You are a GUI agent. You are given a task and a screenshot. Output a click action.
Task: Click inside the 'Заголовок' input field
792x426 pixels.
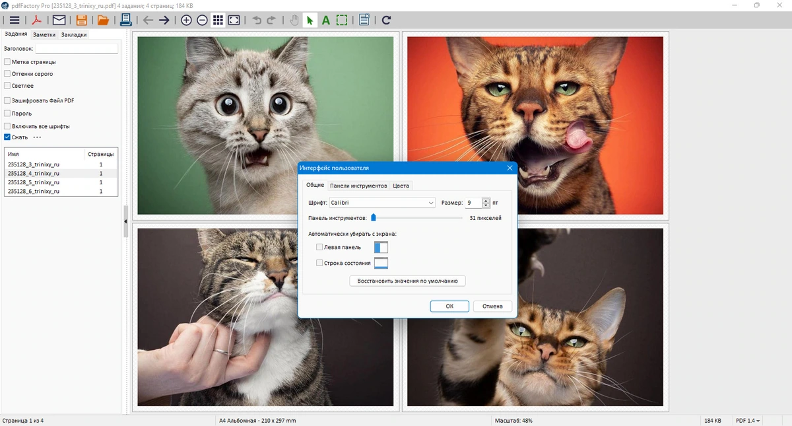pos(76,48)
